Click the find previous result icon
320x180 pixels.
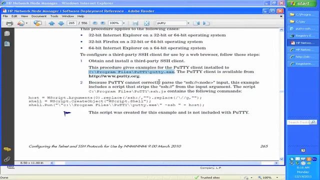click(196, 23)
